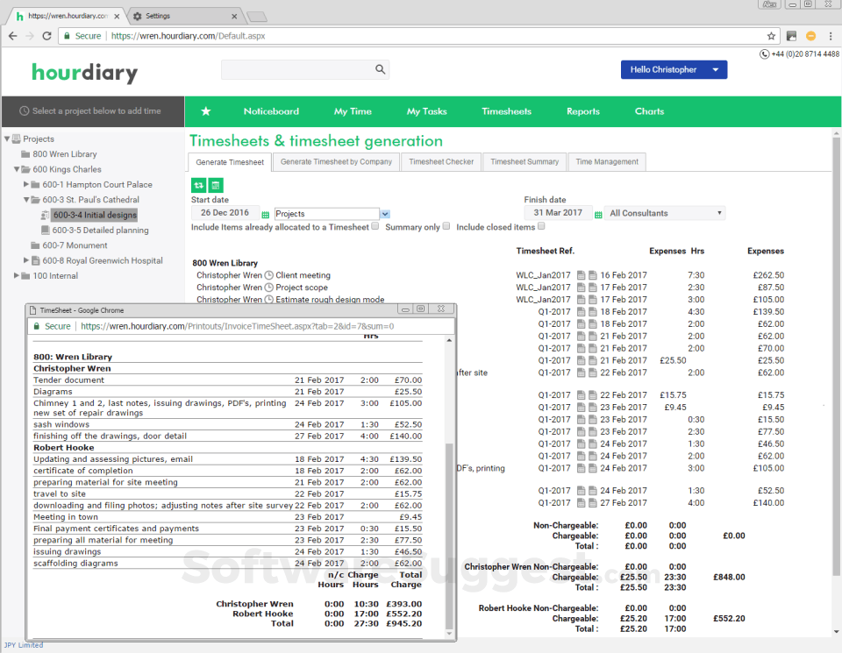
Task: Open first sheet icon on the £15.75 row
Action: coord(581,395)
